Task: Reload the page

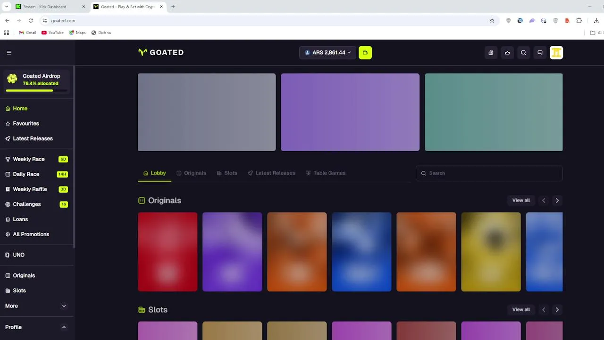Action: pyautogui.click(x=31, y=21)
